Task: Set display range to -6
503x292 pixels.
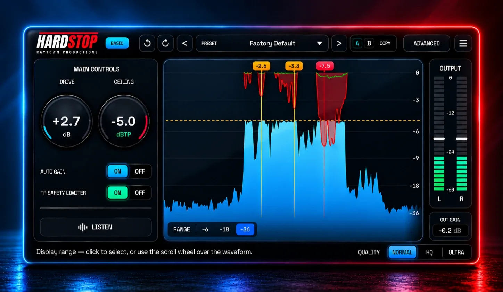Action: coord(205,229)
